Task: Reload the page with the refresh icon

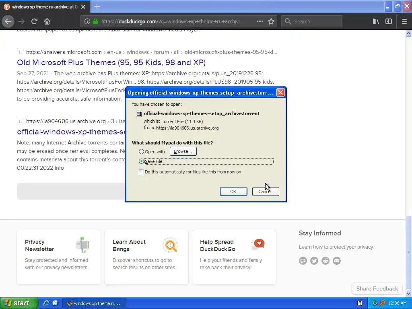Action: coord(34,21)
